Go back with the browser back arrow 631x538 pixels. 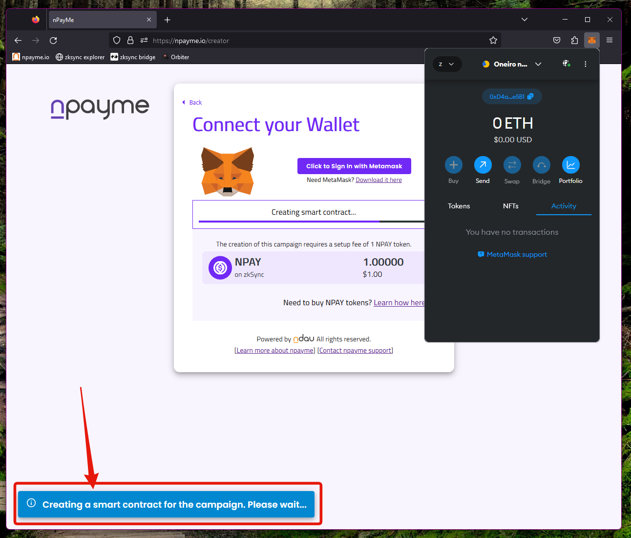[18, 41]
